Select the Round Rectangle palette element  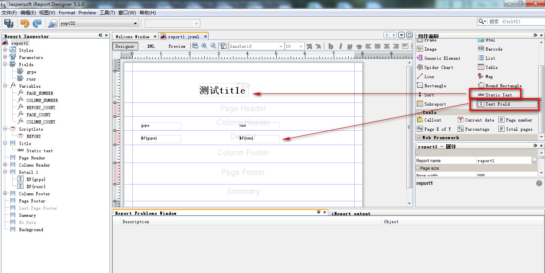pyautogui.click(x=500, y=86)
